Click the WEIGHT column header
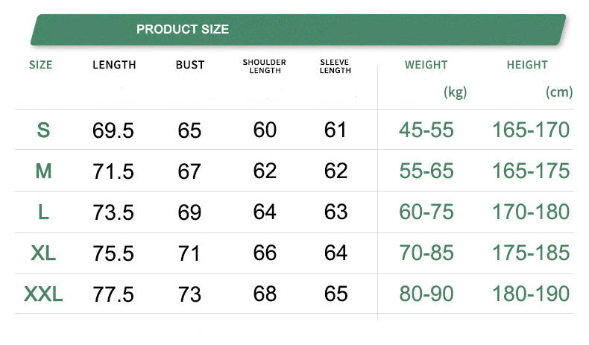The width and height of the screenshot is (589, 345). point(426,65)
